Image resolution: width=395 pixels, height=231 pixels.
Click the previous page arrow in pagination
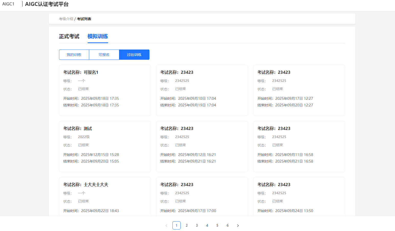tap(166, 225)
